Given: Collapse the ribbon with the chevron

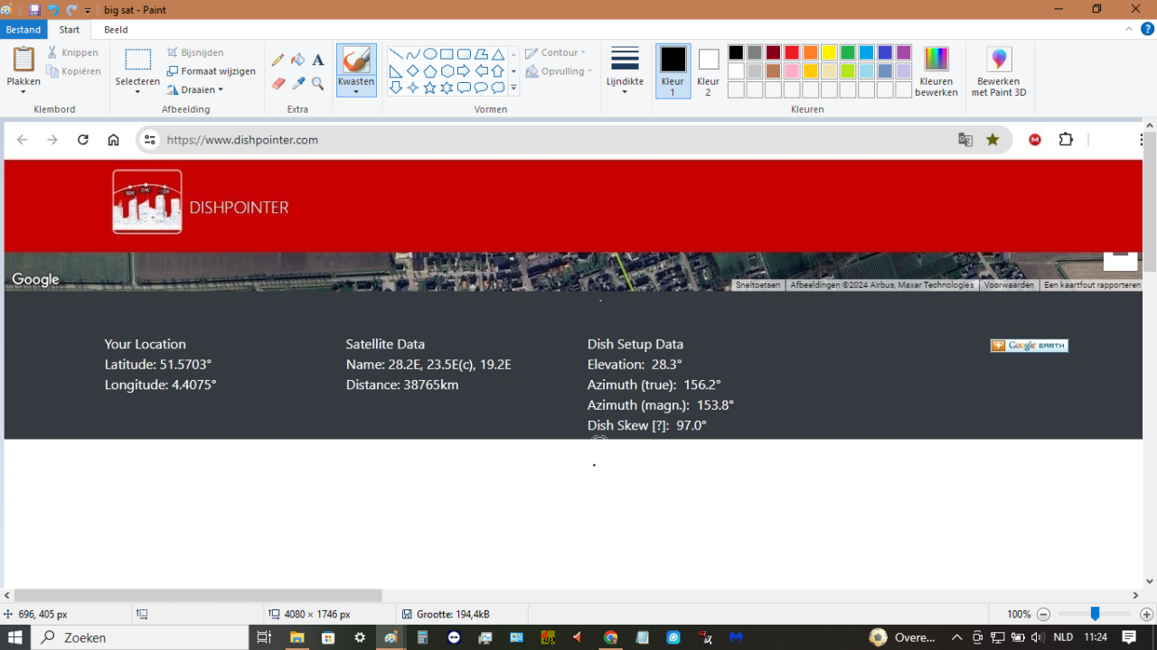Looking at the screenshot, I should (x=1128, y=28).
